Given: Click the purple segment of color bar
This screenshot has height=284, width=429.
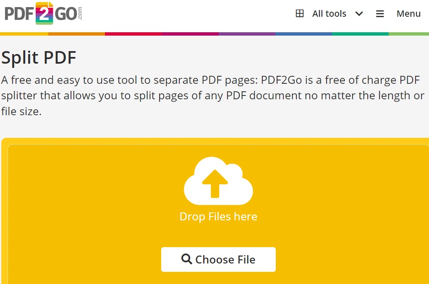Looking at the screenshot, I should [247, 34].
